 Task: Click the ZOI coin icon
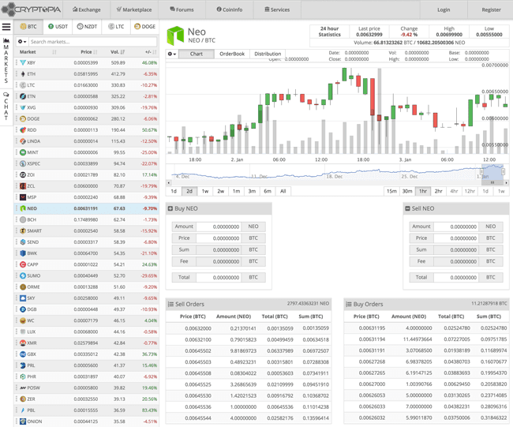point(23,174)
